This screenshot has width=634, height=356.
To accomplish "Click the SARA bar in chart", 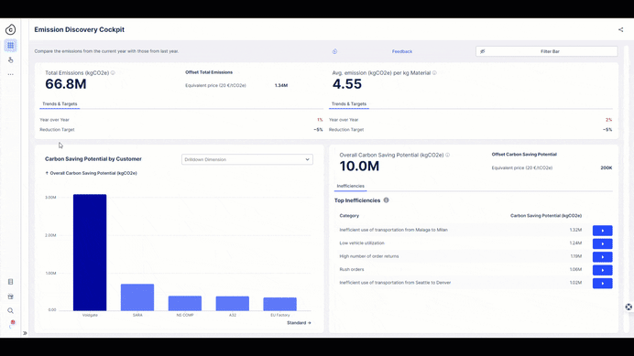I will (x=137, y=297).
